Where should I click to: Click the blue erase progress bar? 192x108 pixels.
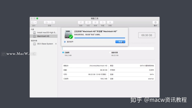100,38
